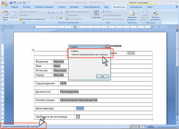The width and height of the screenshot is (179, 129).
Task: Click the Protect Document icon
Action: pos(132,13)
